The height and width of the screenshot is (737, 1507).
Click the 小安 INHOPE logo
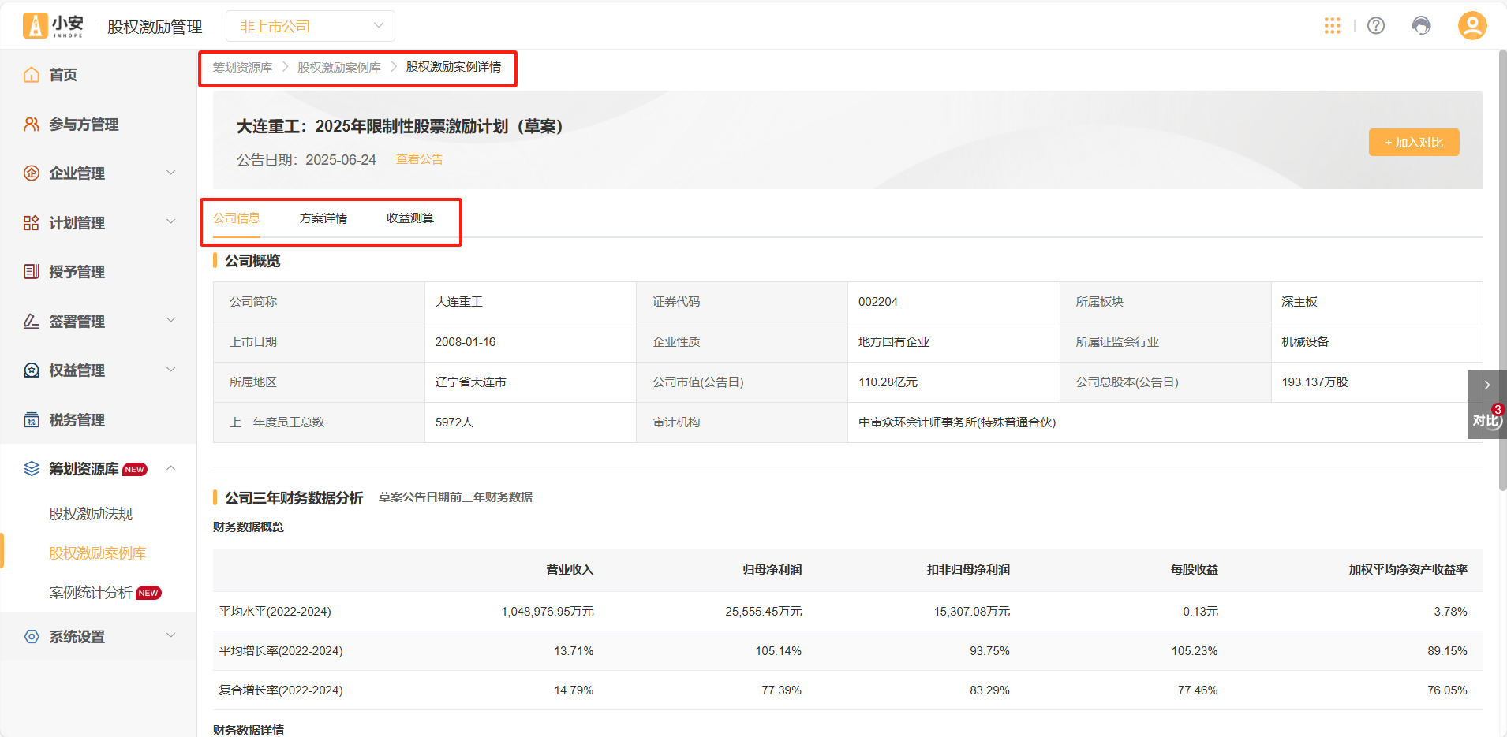click(53, 26)
